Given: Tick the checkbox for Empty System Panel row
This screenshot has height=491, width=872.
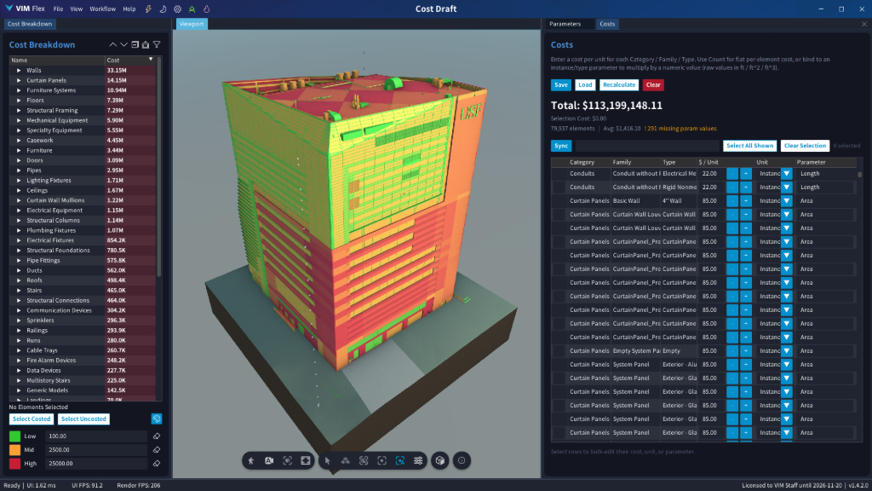Looking at the screenshot, I should [x=559, y=350].
